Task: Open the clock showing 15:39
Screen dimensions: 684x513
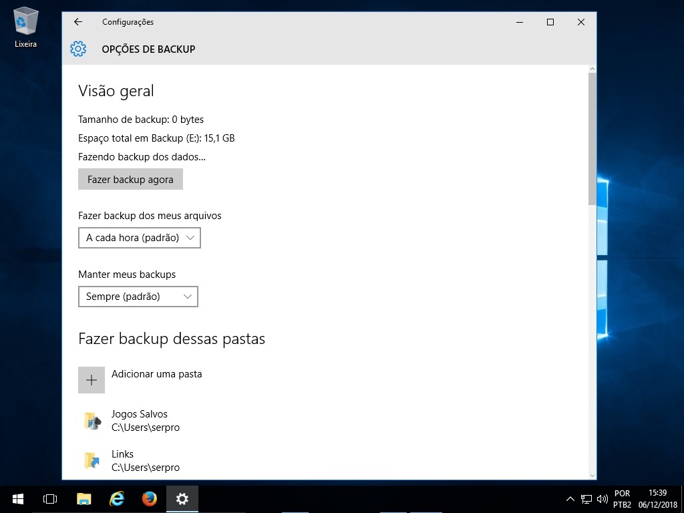Action: click(657, 499)
